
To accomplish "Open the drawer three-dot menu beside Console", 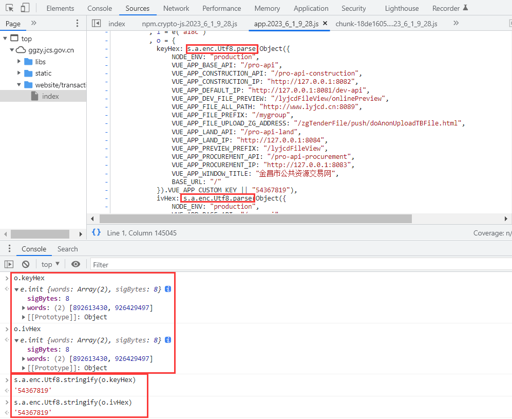I will (x=9, y=249).
